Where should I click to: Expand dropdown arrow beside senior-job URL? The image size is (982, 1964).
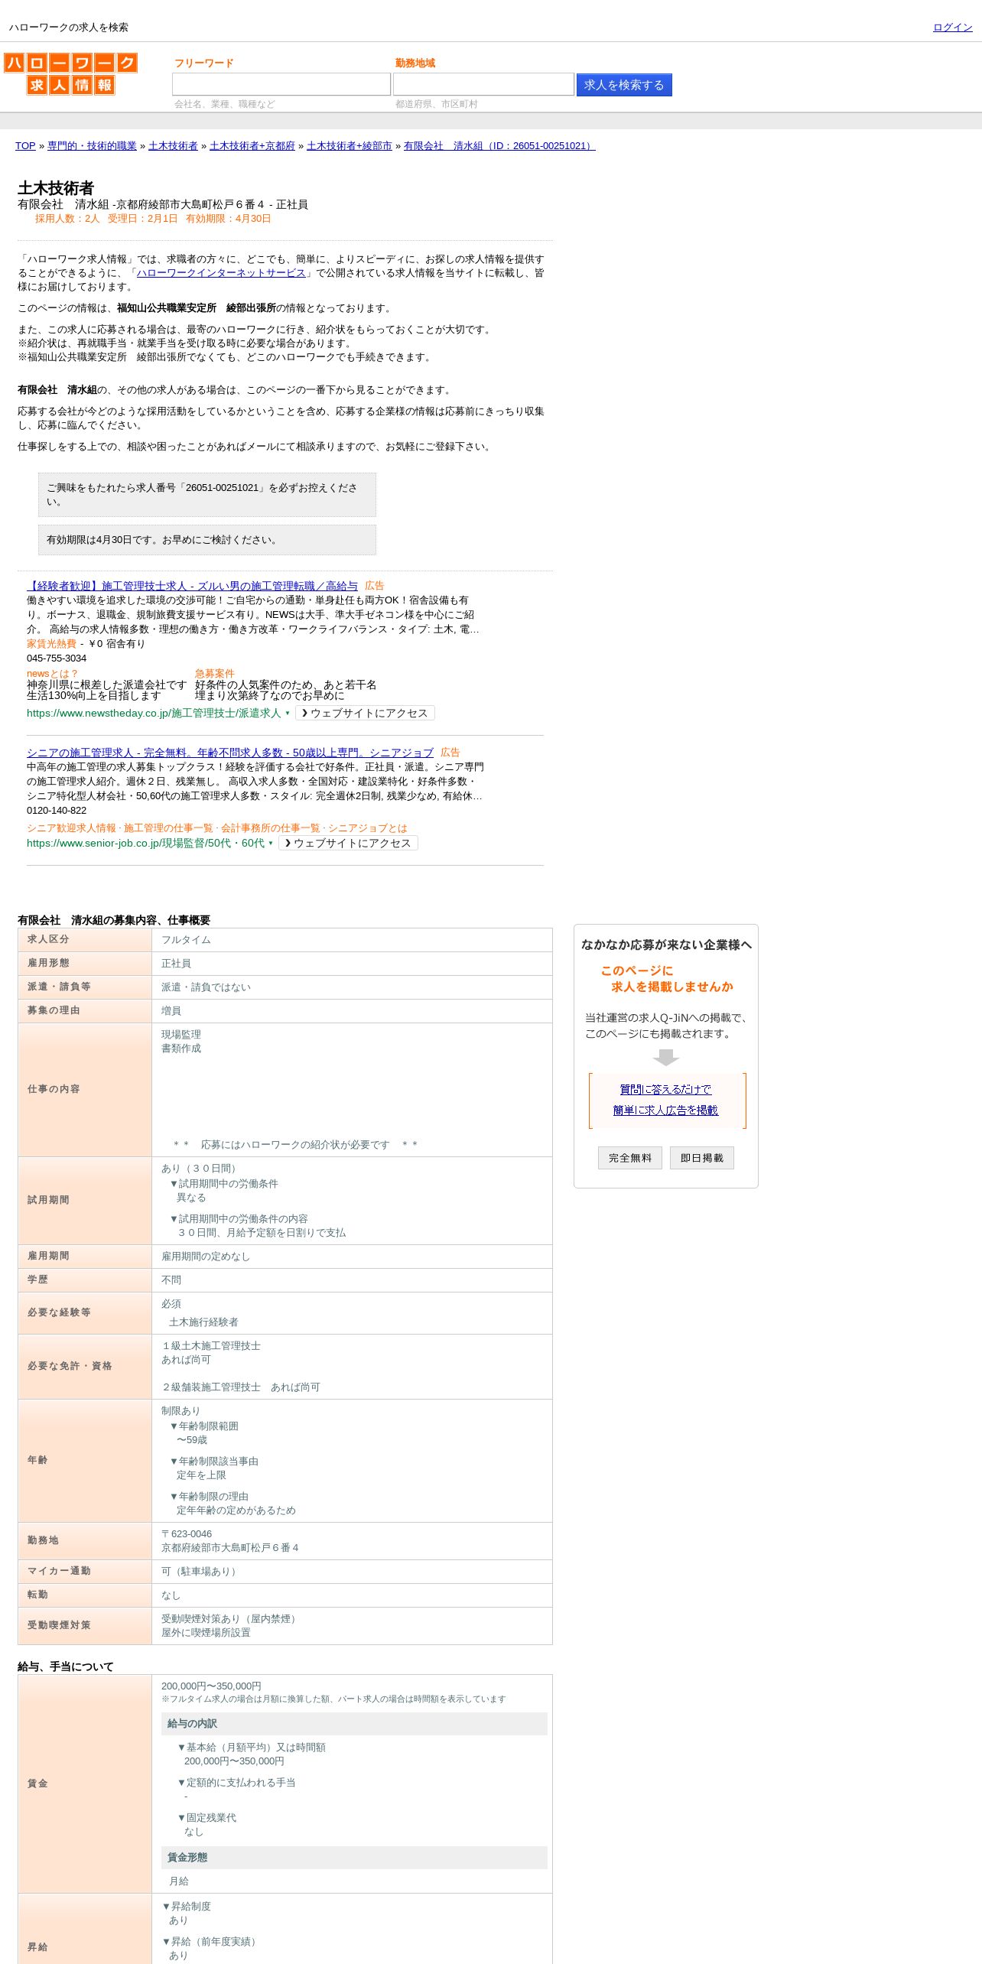(x=271, y=844)
